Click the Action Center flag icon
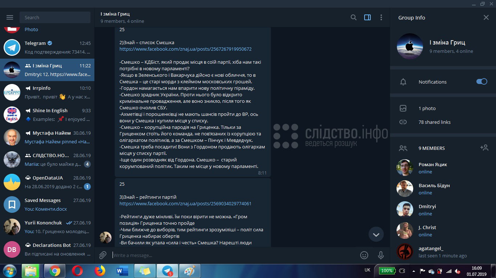496x278 pixels. click(x=422, y=271)
